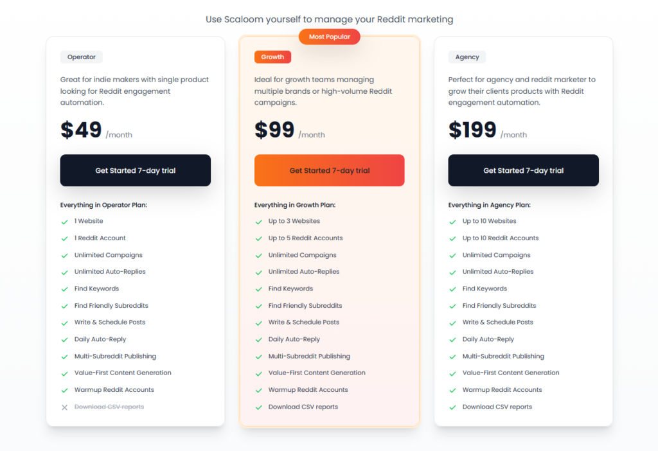Image resolution: width=658 pixels, height=451 pixels.
Task: Click Growth plan Download CSV reports checkmark
Action: pyautogui.click(x=258, y=407)
